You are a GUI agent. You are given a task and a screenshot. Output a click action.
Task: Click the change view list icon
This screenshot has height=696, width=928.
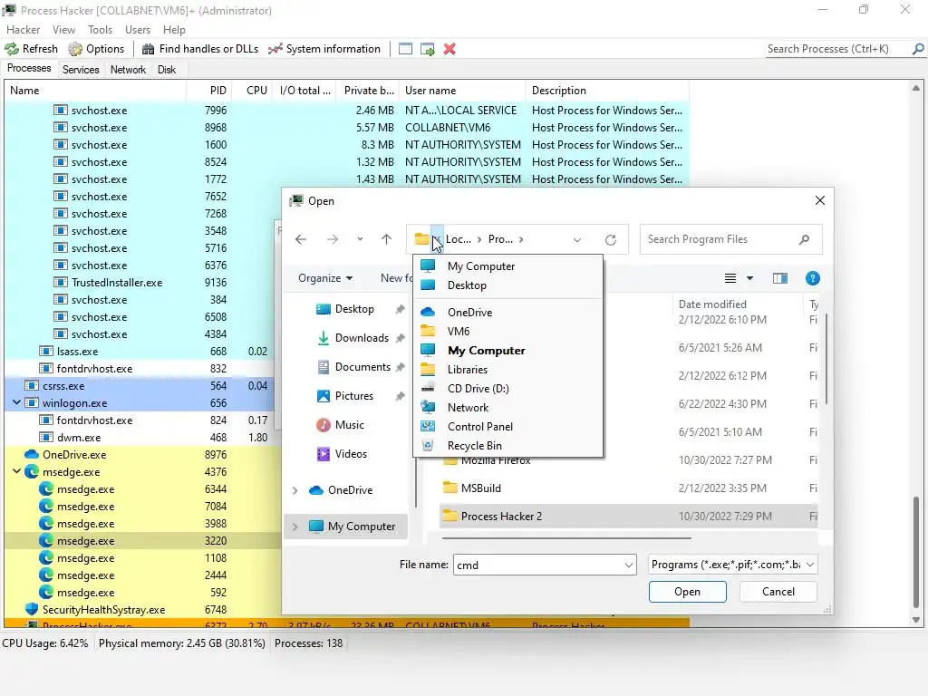(730, 278)
